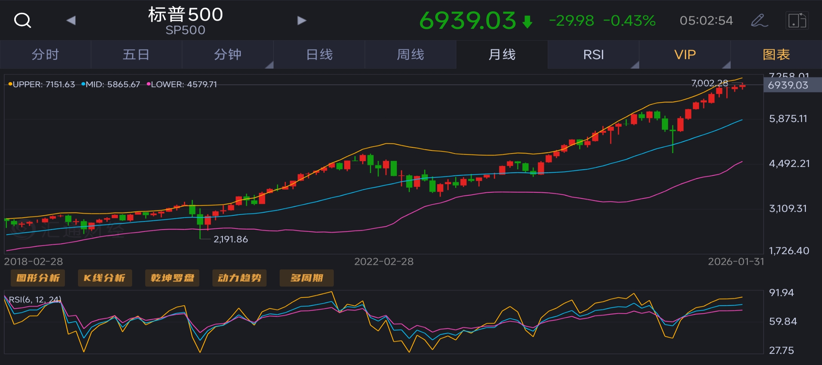Click the SP500 ticker code
Image resolution: width=822 pixels, height=365 pixels.
pos(186,30)
